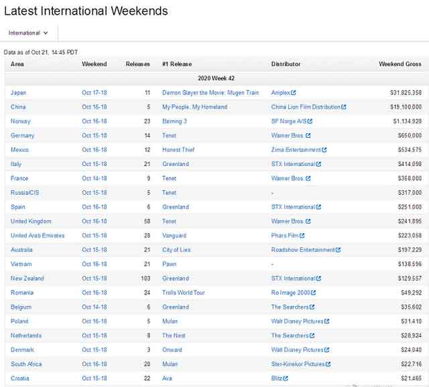Open the Aniplex distributor link

pyautogui.click(x=280, y=92)
